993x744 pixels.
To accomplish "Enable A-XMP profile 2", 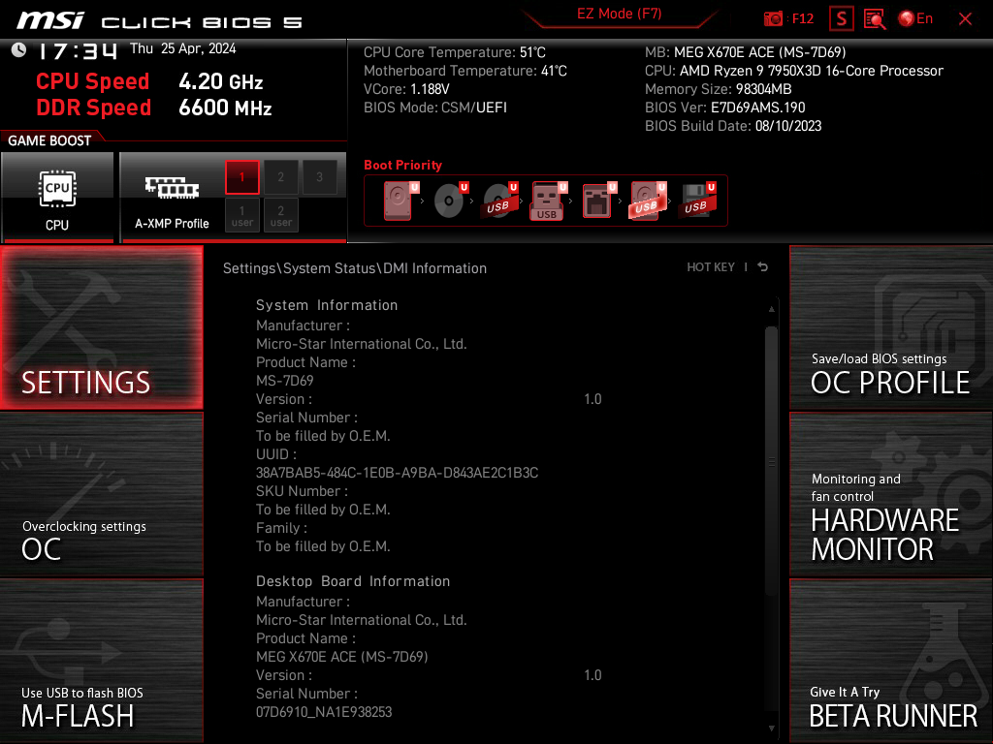I will click(280, 177).
